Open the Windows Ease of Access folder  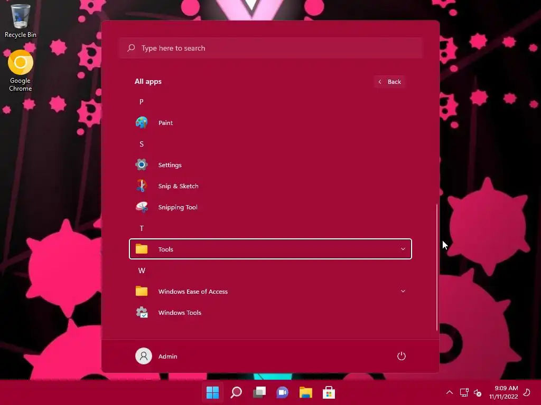point(270,291)
